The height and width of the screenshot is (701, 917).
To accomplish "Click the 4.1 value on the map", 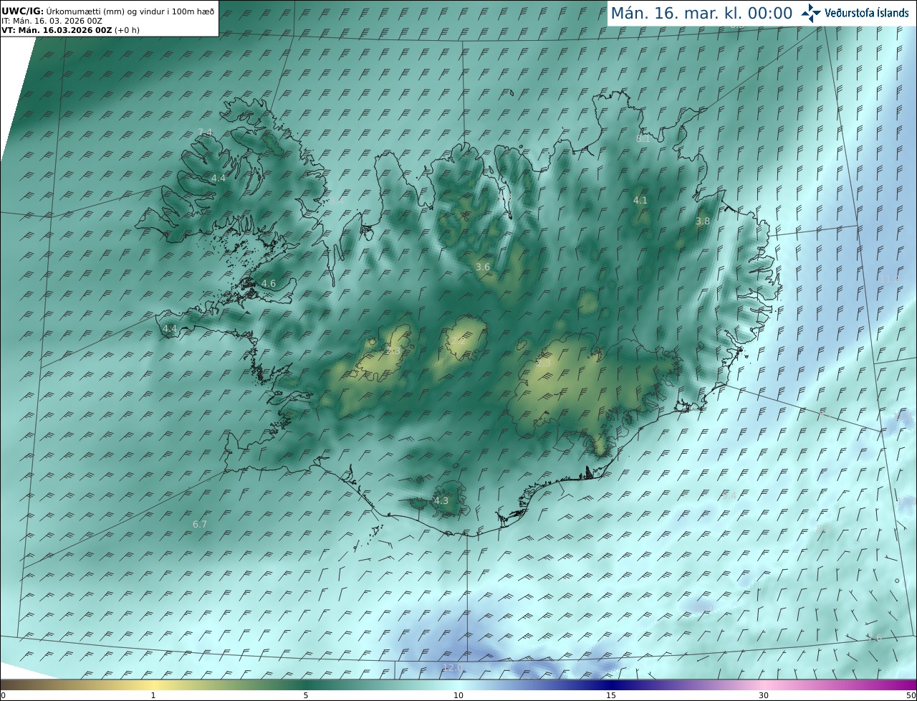I will [640, 201].
